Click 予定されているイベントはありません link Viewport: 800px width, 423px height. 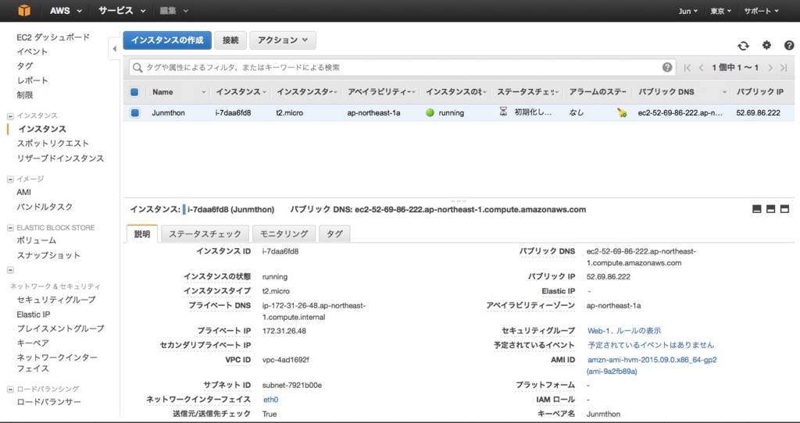[x=651, y=345]
